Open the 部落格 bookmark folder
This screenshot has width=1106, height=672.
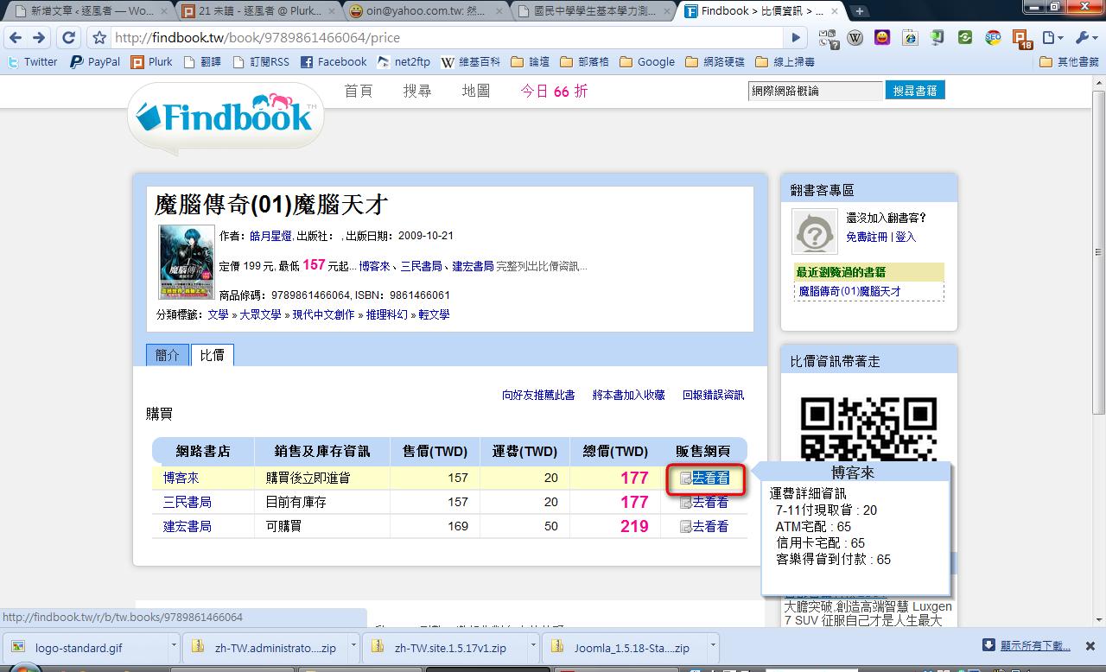tap(585, 62)
